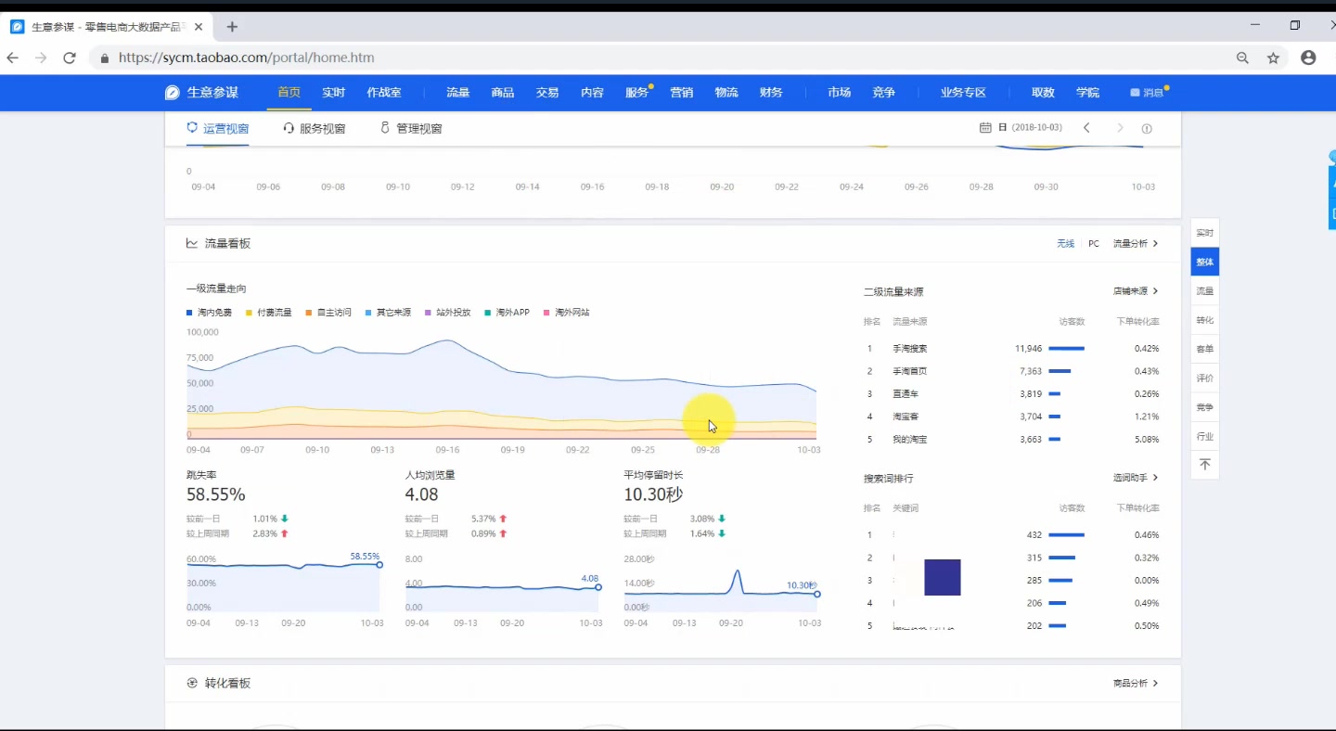
Task: Open the 交易 navigation item
Action: (x=547, y=93)
